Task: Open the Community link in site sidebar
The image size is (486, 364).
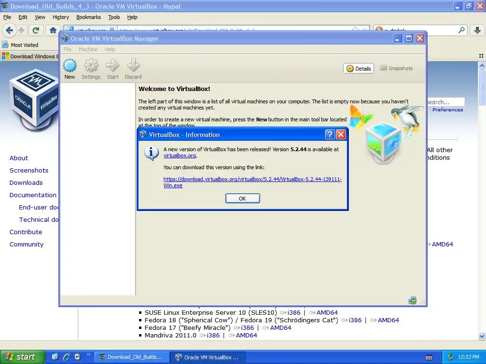Action: click(27, 245)
